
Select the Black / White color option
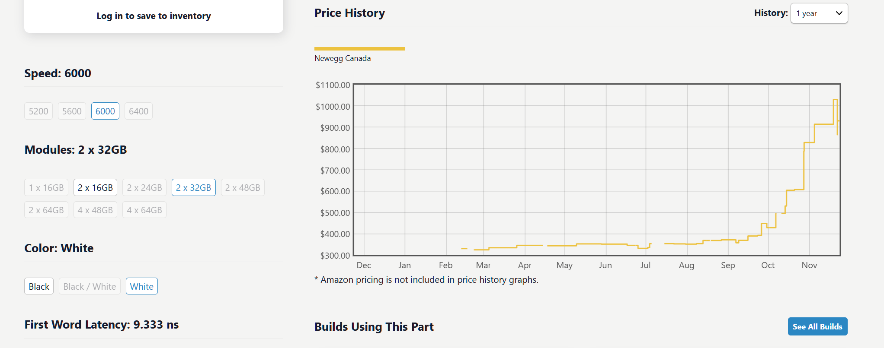[x=90, y=287]
